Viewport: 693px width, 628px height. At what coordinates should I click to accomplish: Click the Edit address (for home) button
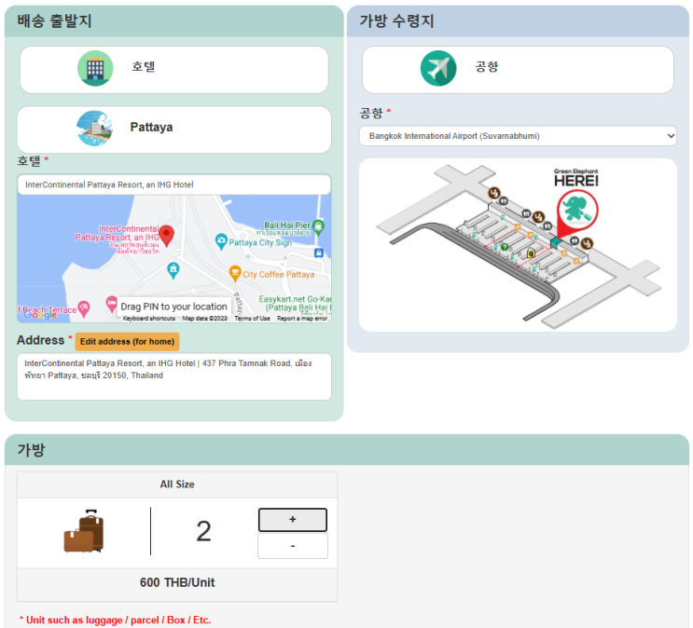click(127, 341)
